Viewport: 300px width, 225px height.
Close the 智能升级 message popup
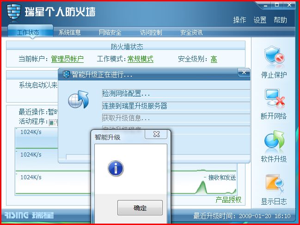(x=156, y=134)
